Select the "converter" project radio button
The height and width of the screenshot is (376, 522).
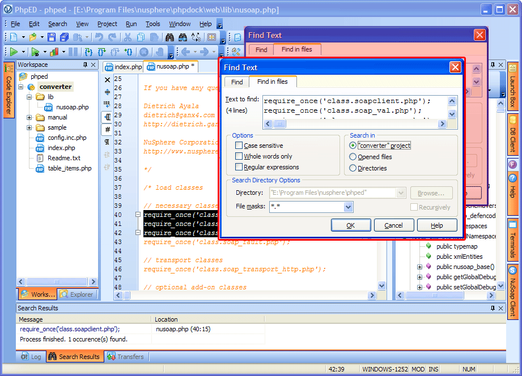click(353, 146)
